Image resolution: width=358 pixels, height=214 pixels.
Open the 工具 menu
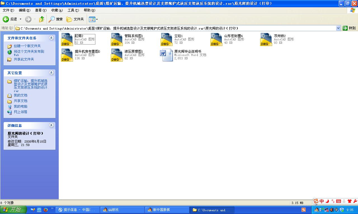point(73,10)
